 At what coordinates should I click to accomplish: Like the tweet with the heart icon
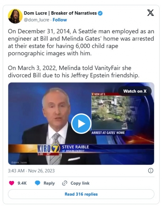pyautogui.click(x=12, y=183)
